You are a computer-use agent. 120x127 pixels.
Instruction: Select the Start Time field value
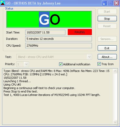45,32
